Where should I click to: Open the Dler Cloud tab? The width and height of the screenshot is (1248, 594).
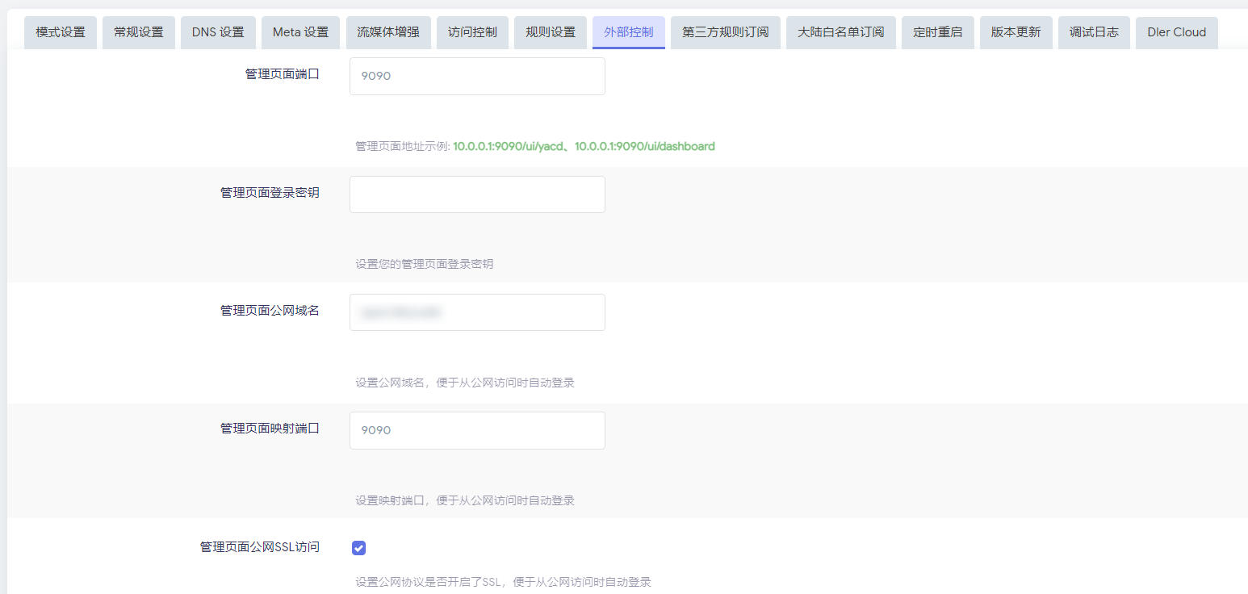(x=1176, y=32)
